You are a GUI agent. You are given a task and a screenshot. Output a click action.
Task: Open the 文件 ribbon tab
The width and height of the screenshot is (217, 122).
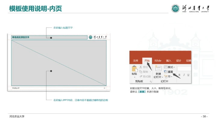[136, 61]
